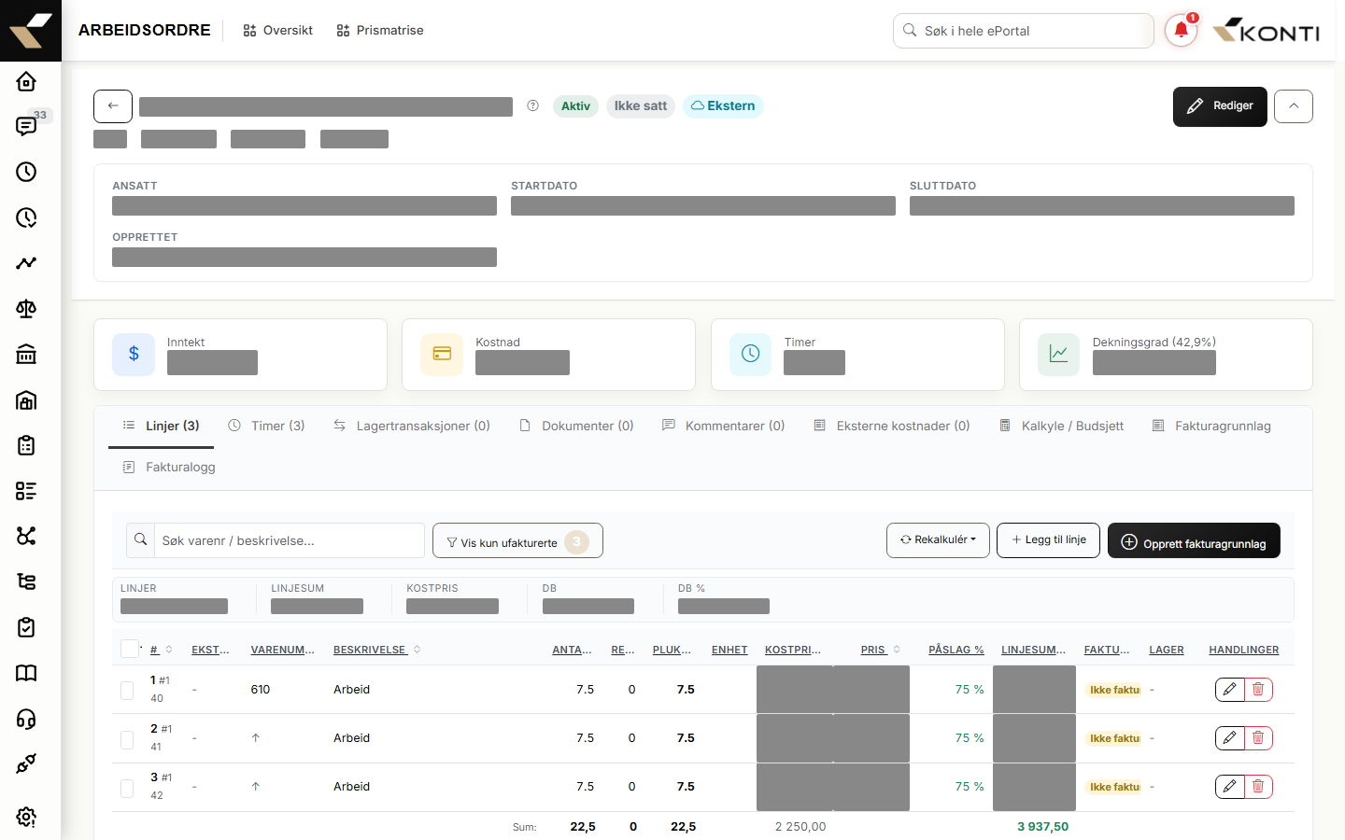Click the Legg til linje button
Screen dimensions: 1345x840
(x=1048, y=540)
